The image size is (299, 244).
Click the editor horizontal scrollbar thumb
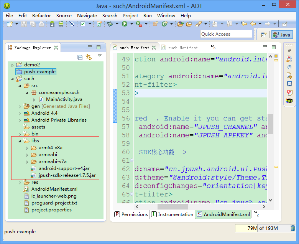(x=173, y=206)
